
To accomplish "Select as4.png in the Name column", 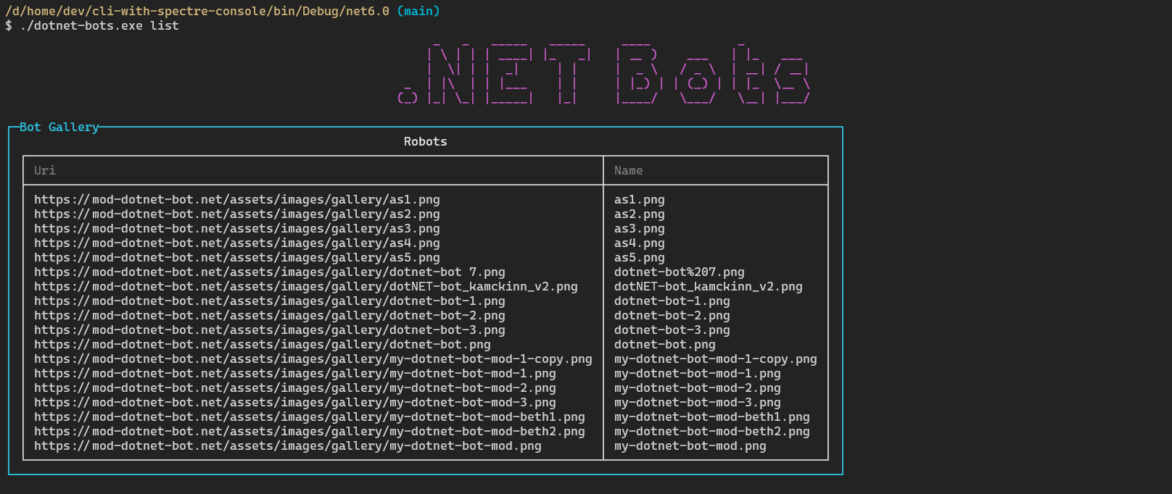I will [640, 243].
